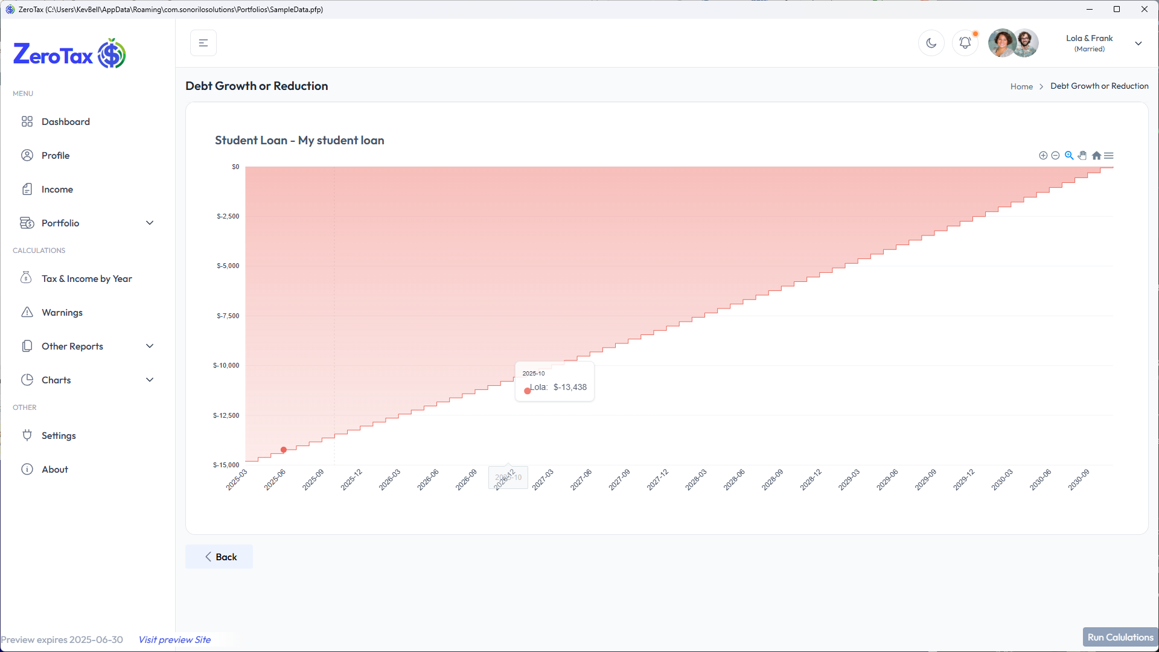Toggle dark mode with the moon icon
1159x652 pixels.
[931, 43]
